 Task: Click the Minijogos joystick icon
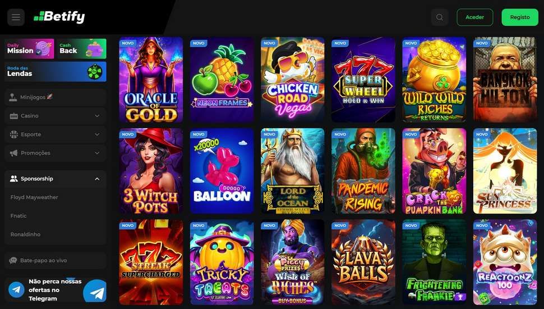click(13, 97)
